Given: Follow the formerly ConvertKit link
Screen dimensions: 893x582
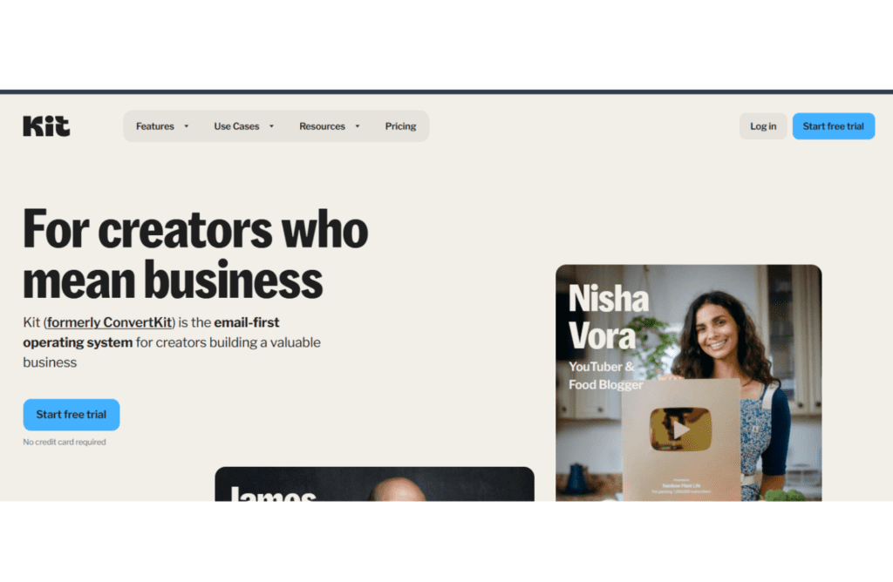Looking at the screenshot, I should coord(109,322).
